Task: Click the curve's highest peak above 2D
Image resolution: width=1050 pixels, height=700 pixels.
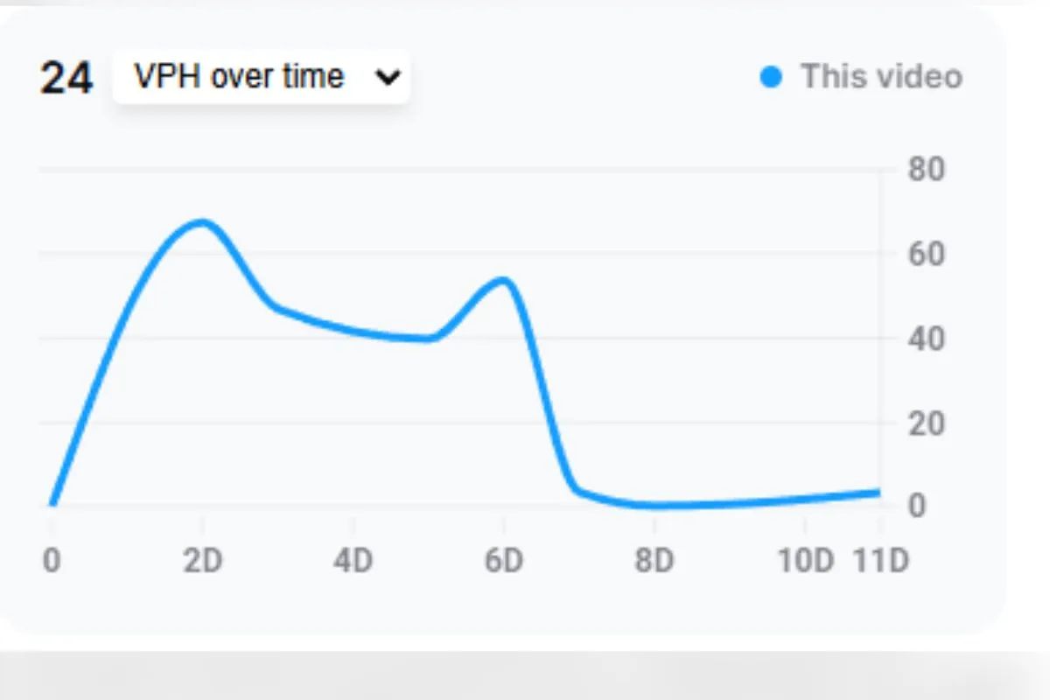Action: [202, 222]
